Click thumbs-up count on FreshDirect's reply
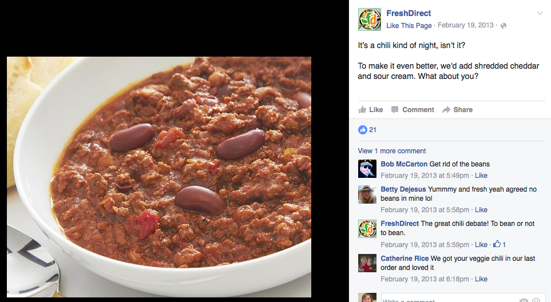The height and width of the screenshot is (302, 551). [500, 244]
